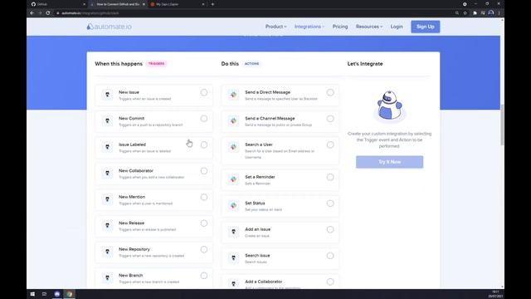Click GitHub icon on New Collaborator trigger
Viewport: 531px width, 299px height.
[x=107, y=174]
